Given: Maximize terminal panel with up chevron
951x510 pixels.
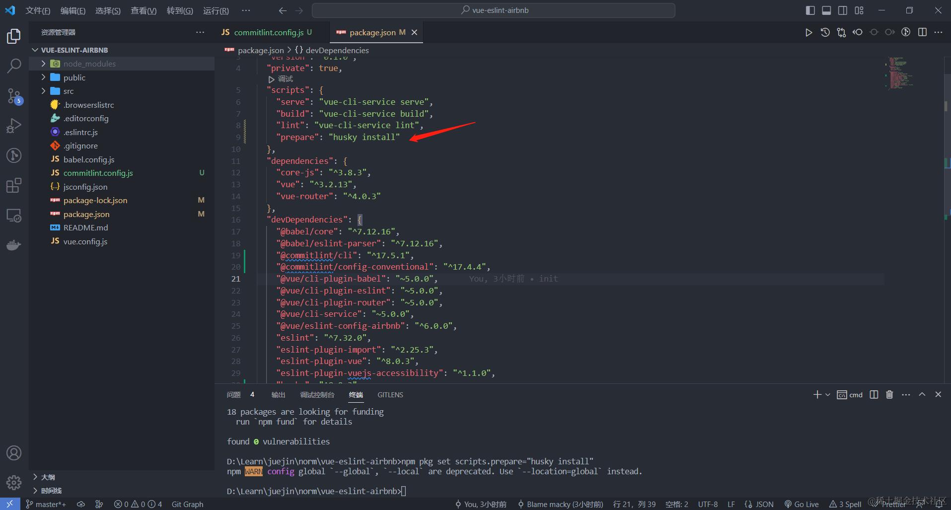Looking at the screenshot, I should click(922, 394).
